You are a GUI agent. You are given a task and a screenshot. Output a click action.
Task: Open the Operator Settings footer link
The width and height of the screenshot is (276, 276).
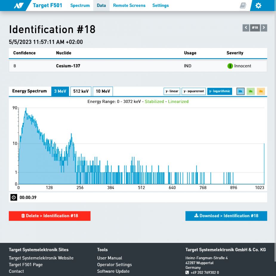(114, 265)
